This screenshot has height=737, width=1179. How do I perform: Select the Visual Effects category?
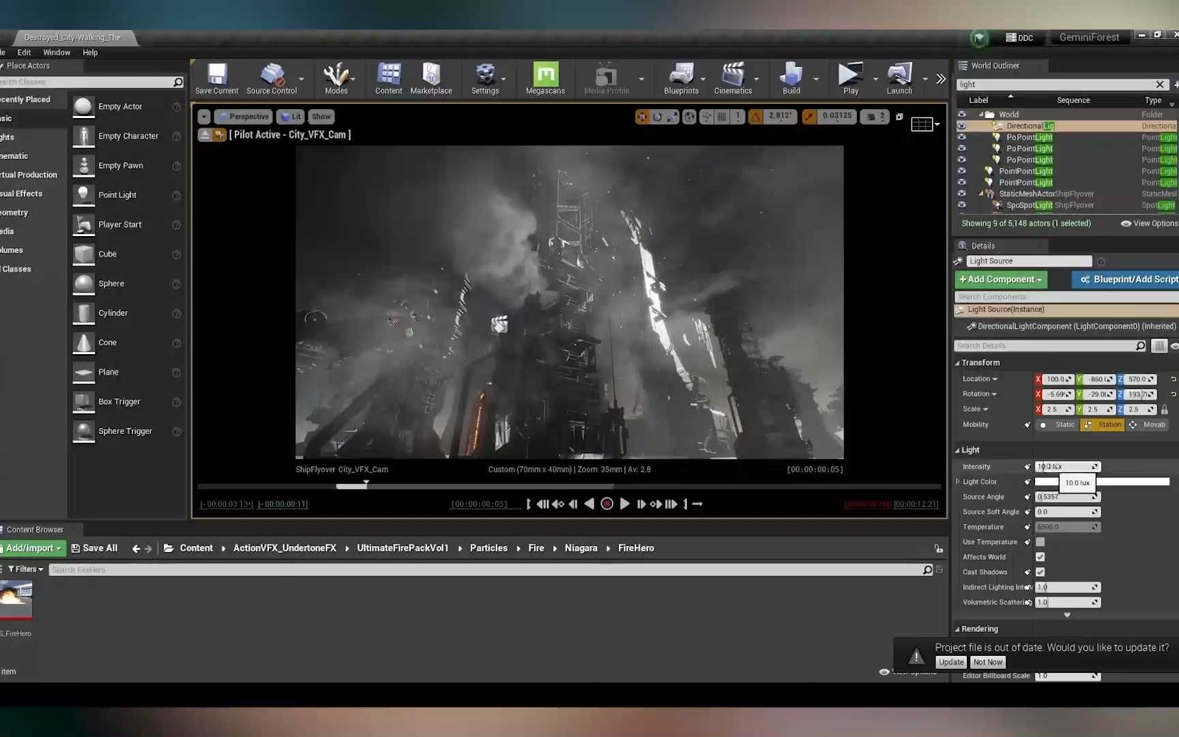click(21, 194)
